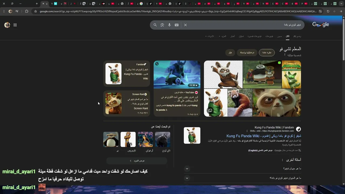345x194 pixels.
Task: Open Google Lens image search icon
Action: 162,25
